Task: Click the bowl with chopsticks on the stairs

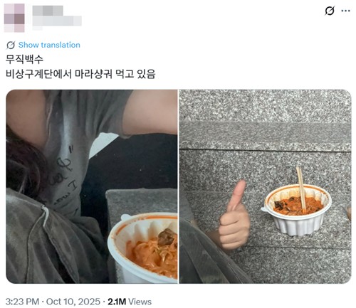Action: [296, 209]
